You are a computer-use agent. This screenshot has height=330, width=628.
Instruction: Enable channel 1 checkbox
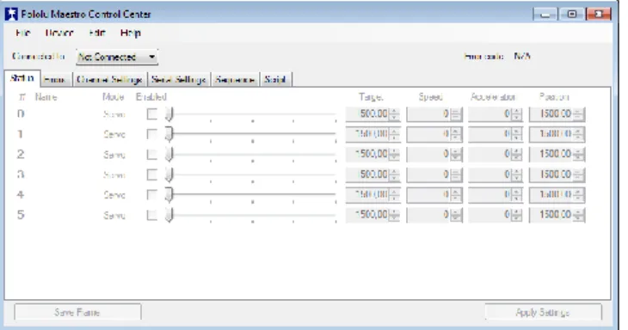point(151,134)
